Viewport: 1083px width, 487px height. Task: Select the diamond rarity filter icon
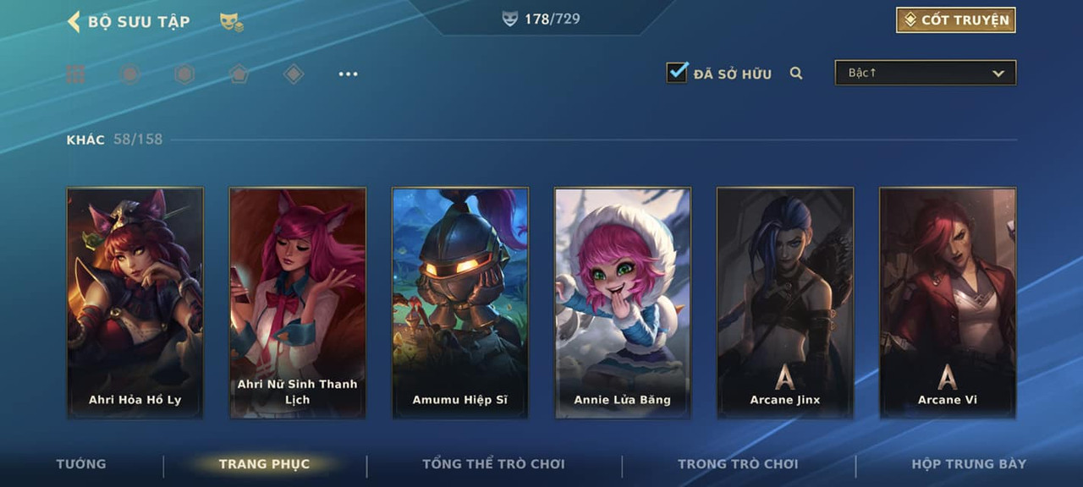coord(294,74)
